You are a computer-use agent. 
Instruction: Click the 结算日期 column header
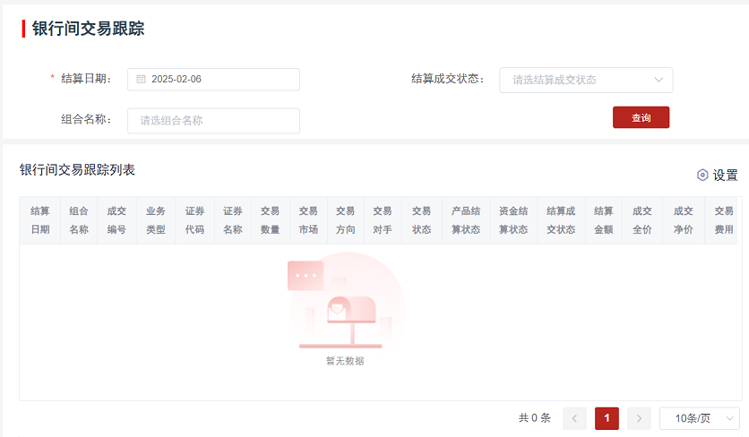click(x=40, y=220)
